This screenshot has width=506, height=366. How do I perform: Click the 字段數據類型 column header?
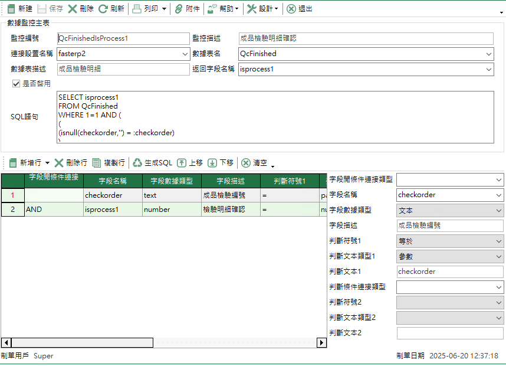tap(172, 181)
